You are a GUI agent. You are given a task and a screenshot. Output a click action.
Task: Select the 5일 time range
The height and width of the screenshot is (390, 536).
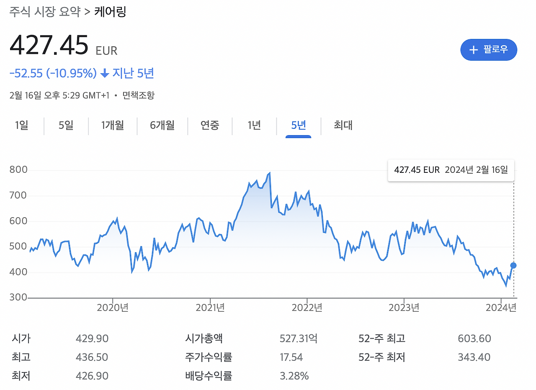pos(65,126)
